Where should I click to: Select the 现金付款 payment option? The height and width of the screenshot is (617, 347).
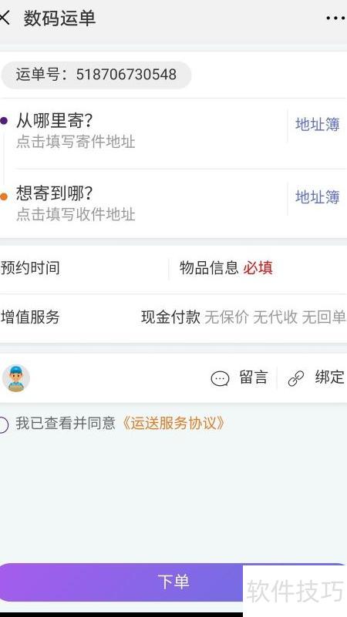(170, 317)
